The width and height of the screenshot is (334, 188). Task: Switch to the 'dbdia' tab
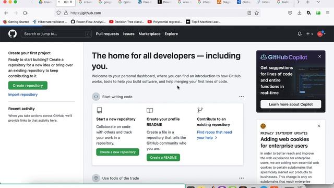243,2
